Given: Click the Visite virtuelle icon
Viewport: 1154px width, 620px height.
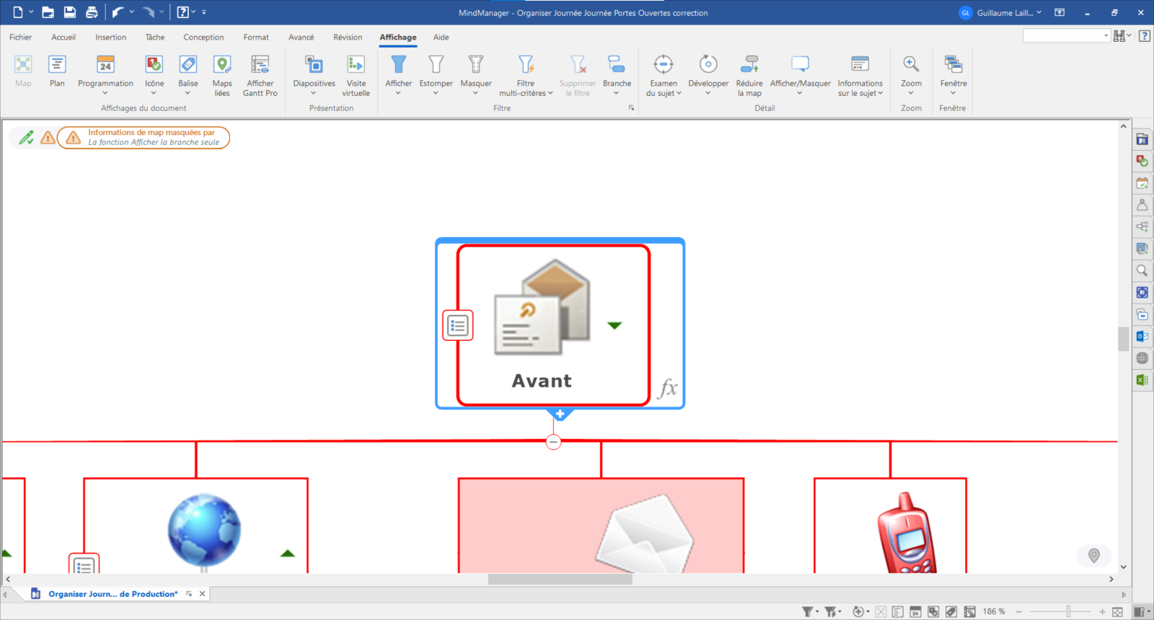Looking at the screenshot, I should click(x=356, y=65).
